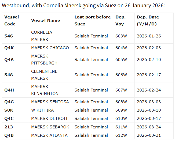The image size is (175, 141).
Task: Select voyage 604W cell
Action: (121, 48)
